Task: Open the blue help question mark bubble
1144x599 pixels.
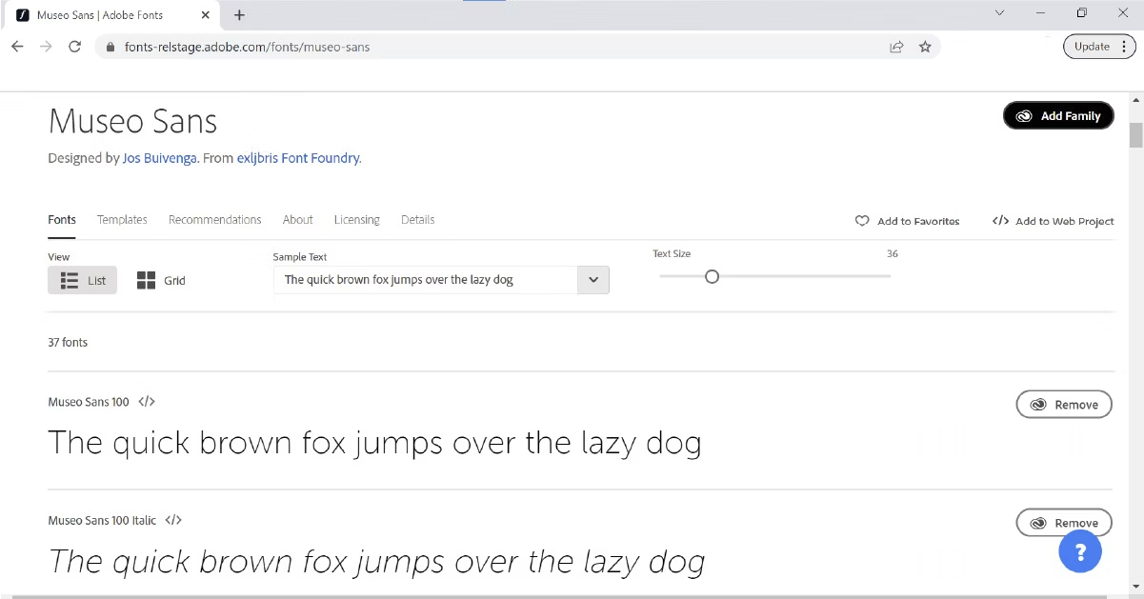Action: coord(1080,551)
